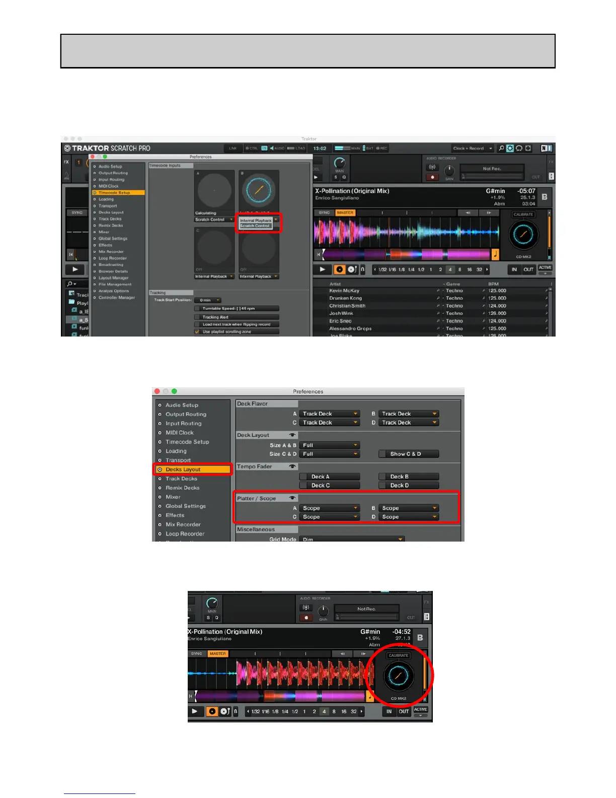Toggle the Platter / Scope eye icon

point(292,498)
